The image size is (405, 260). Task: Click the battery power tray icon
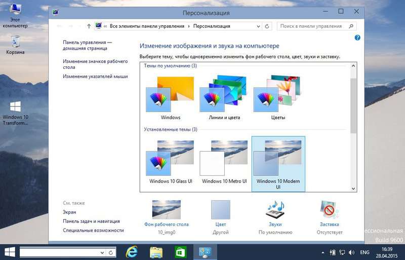(x=333, y=252)
